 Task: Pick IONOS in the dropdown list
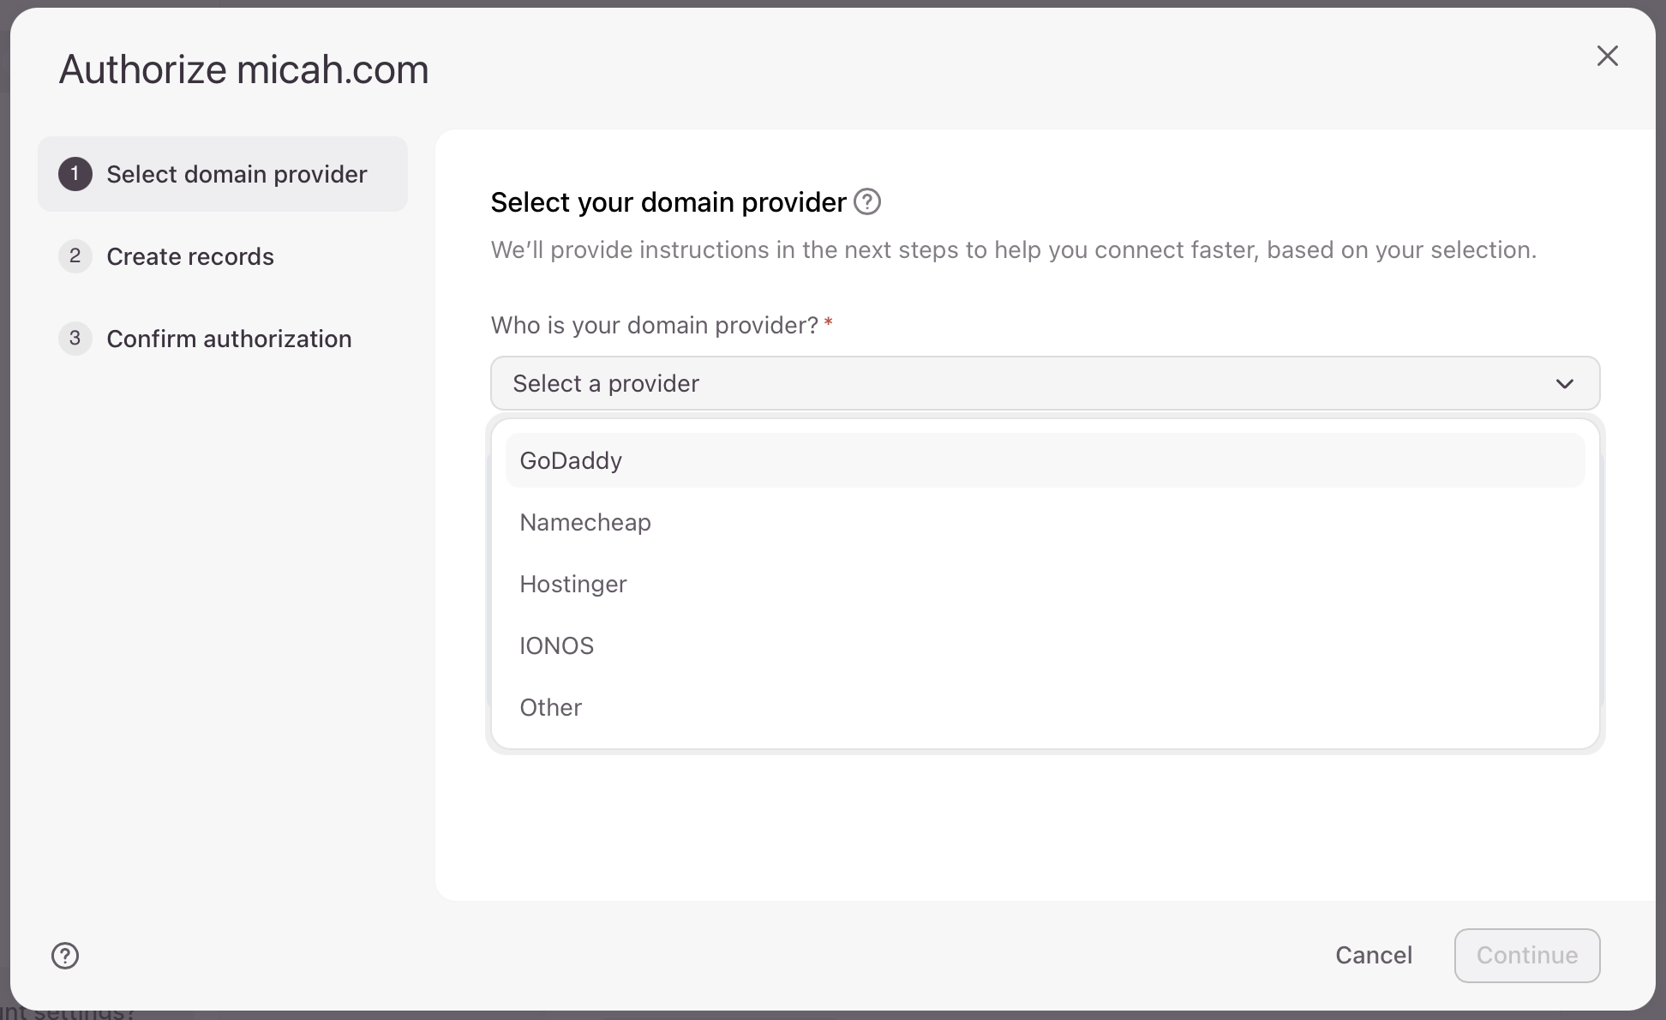557,645
